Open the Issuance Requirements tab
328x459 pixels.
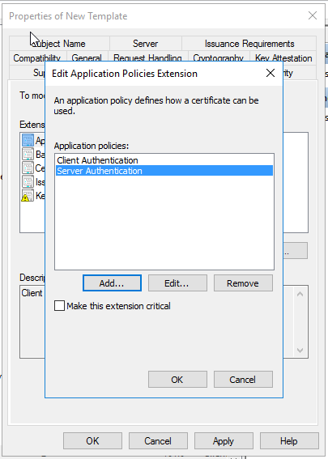tap(249, 44)
